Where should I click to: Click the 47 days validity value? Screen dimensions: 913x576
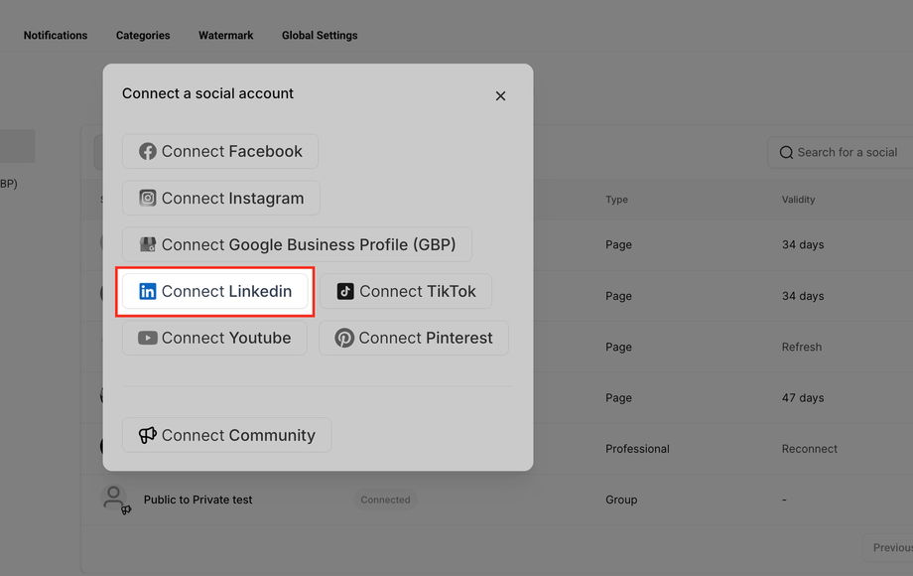point(803,398)
